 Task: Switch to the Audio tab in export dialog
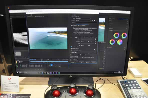80,37
